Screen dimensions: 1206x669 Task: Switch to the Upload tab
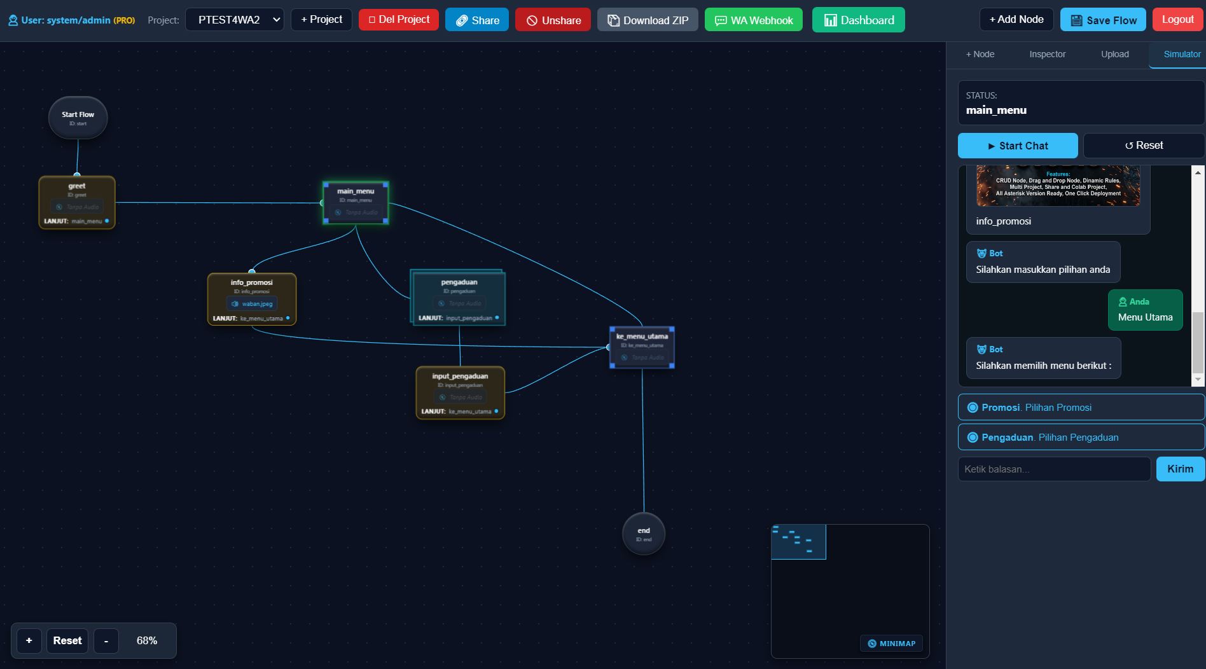(x=1115, y=54)
